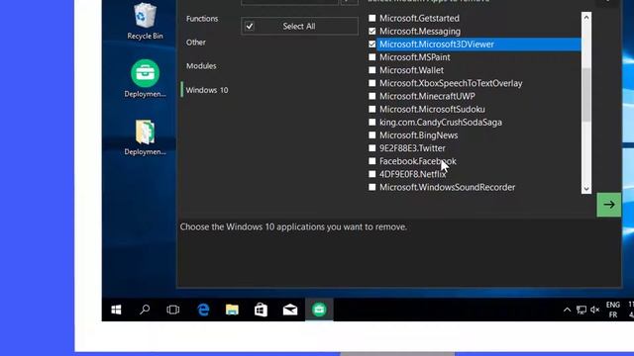Select the Microsoft.XboxSpeechToTextOverlay entry text

tap(451, 83)
